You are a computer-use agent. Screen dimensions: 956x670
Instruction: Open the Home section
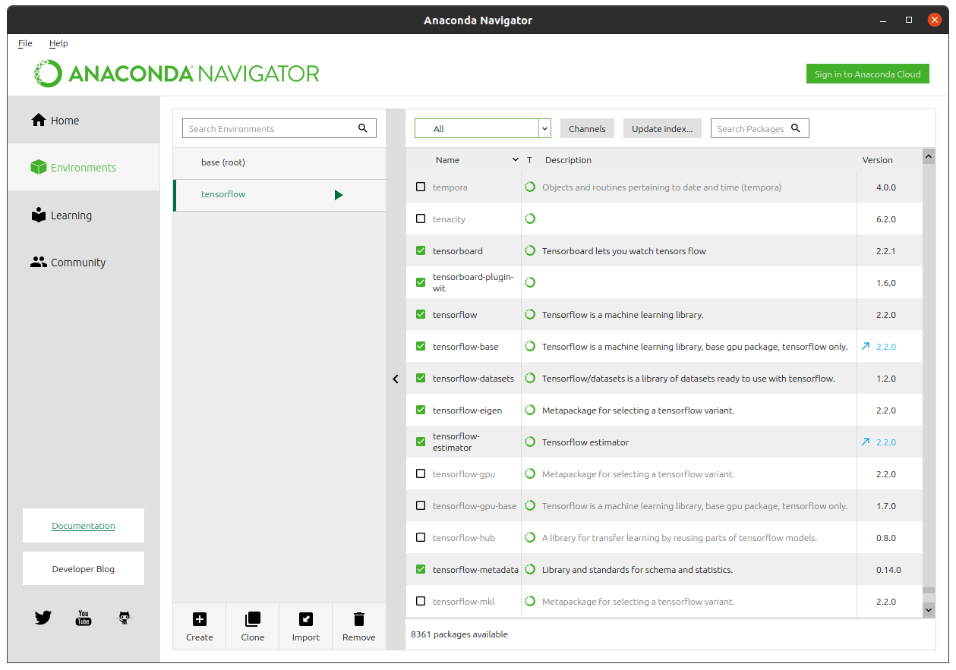pos(84,121)
